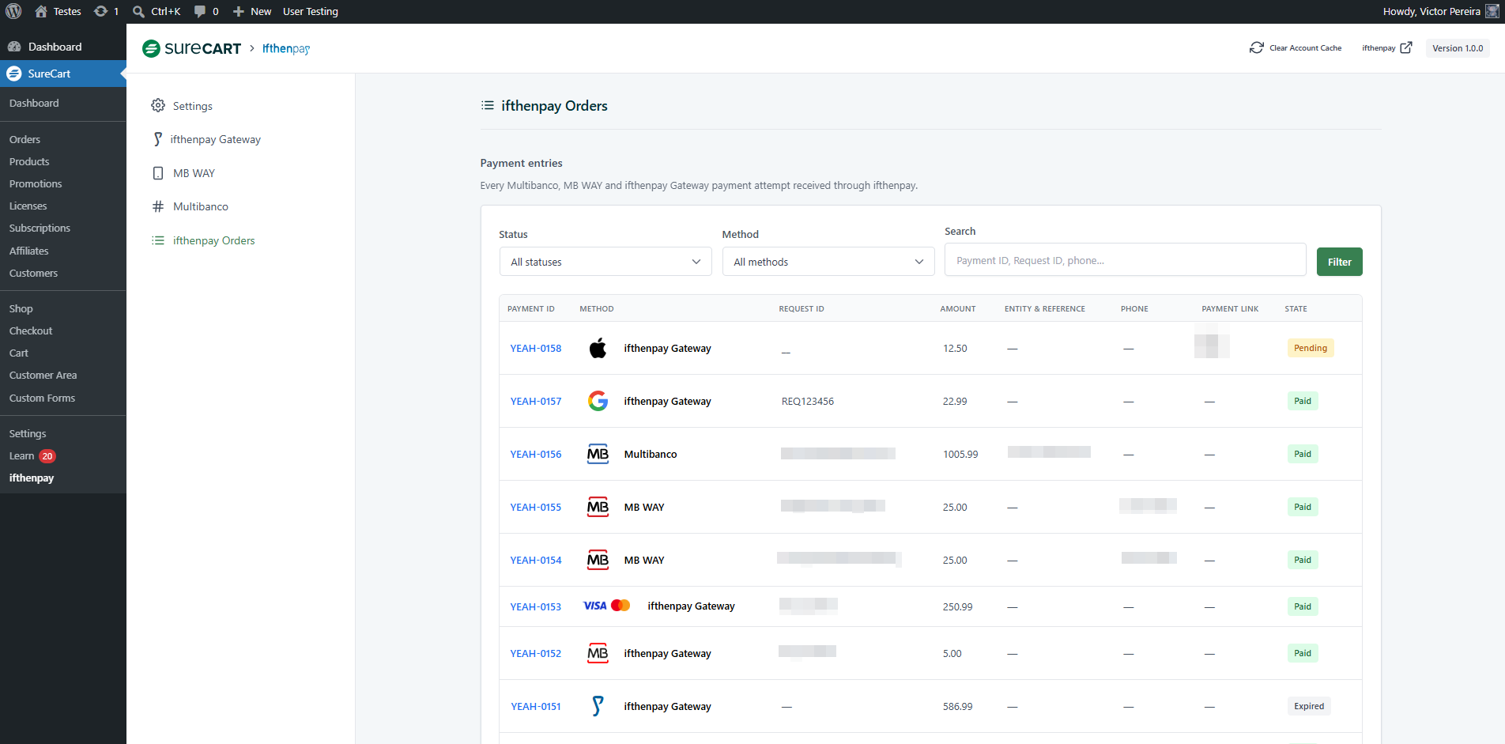Click the 586.99 amount

tap(957, 706)
